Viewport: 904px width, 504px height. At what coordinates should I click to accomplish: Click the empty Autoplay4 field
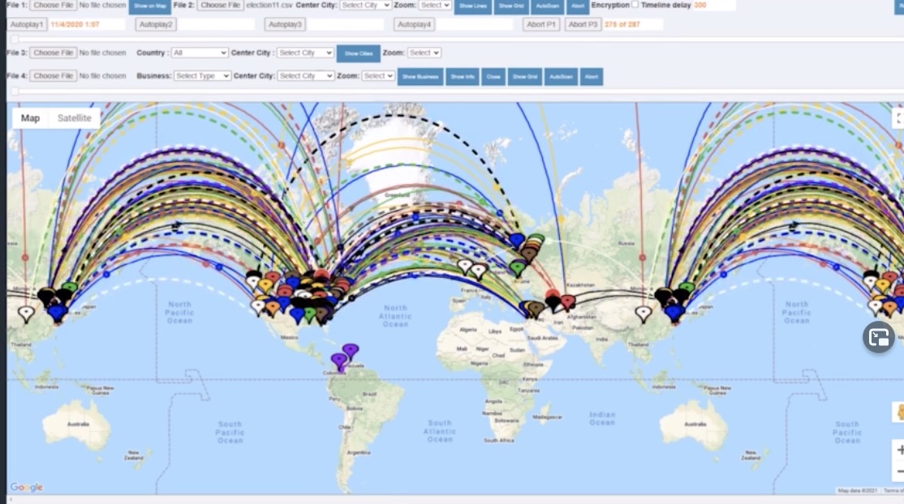[x=475, y=24]
